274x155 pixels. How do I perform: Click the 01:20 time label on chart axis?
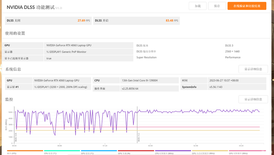pyautogui.click(x=105, y=145)
